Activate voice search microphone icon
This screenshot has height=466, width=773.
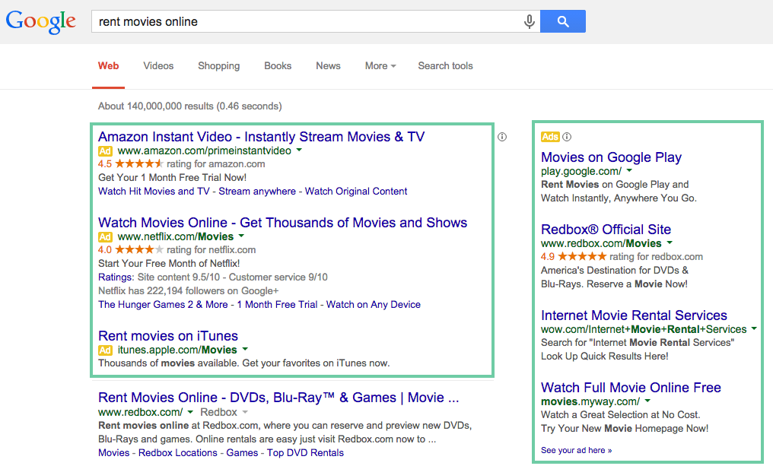click(529, 22)
